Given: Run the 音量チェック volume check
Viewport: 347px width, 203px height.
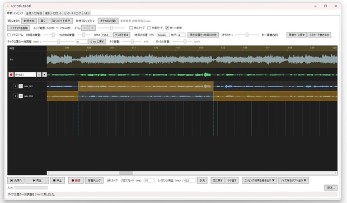Looking at the screenshot, I should click(x=94, y=181).
